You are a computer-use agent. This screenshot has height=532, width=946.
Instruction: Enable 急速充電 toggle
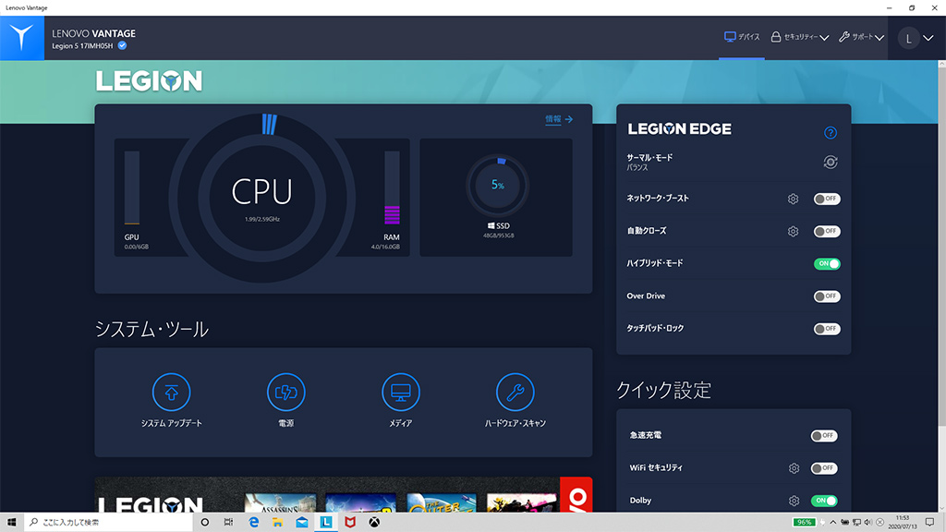[x=824, y=436]
